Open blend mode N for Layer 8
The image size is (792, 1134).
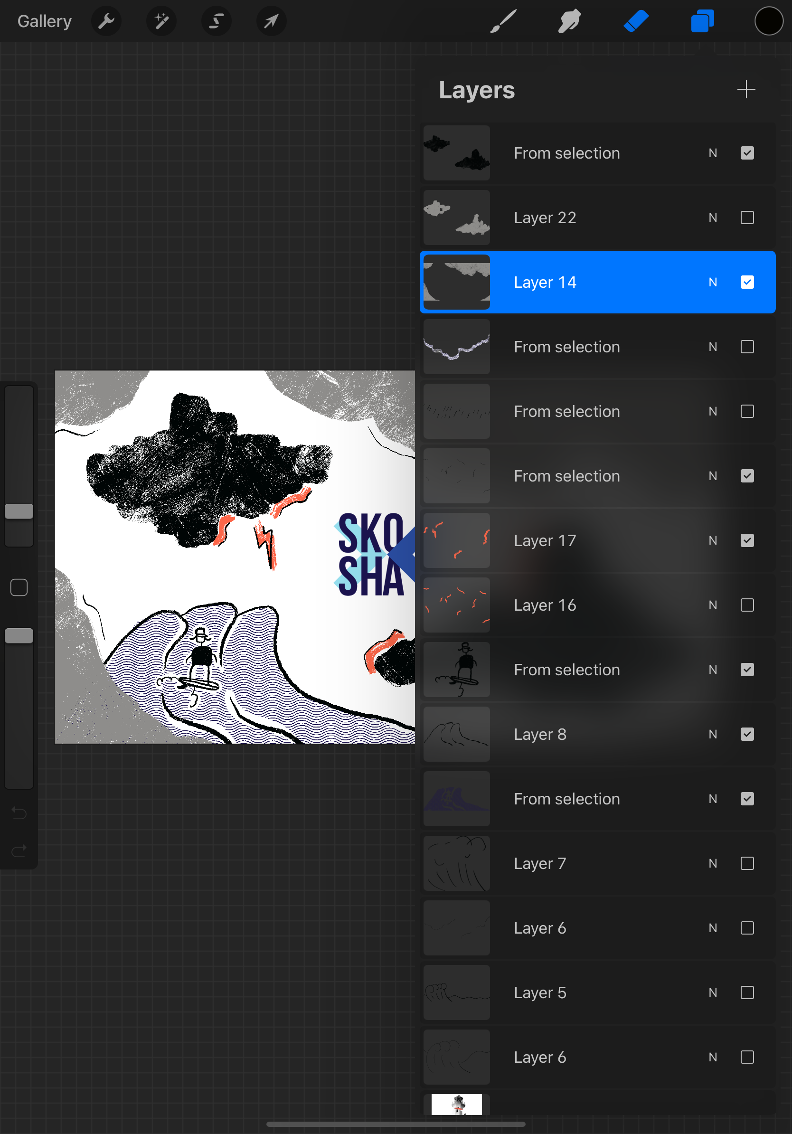[x=713, y=735]
